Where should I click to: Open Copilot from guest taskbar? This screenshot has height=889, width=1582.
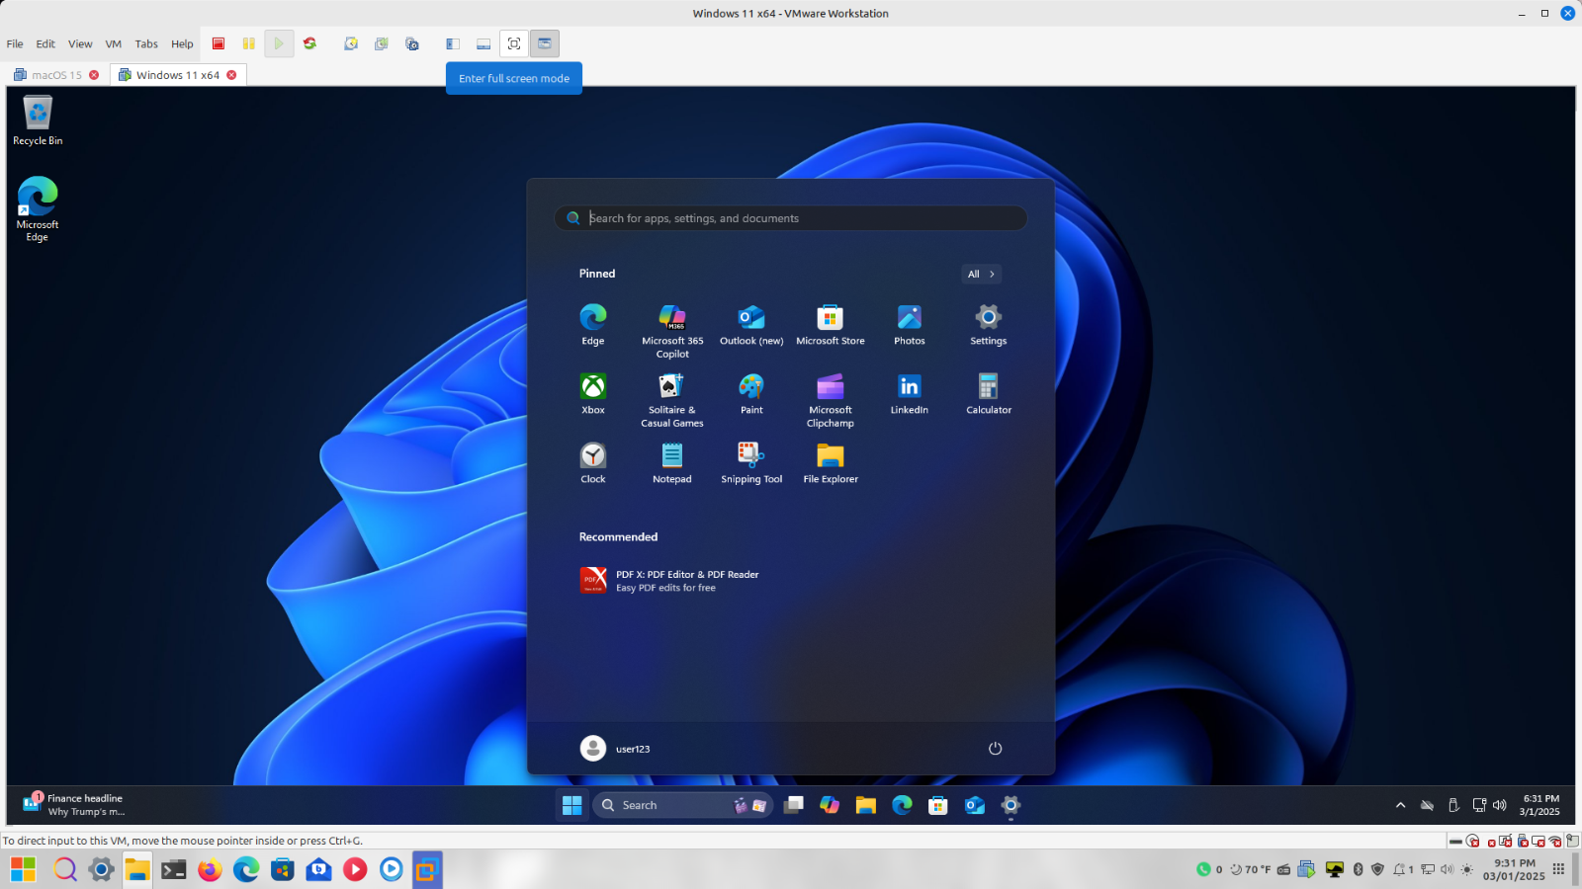click(x=830, y=805)
